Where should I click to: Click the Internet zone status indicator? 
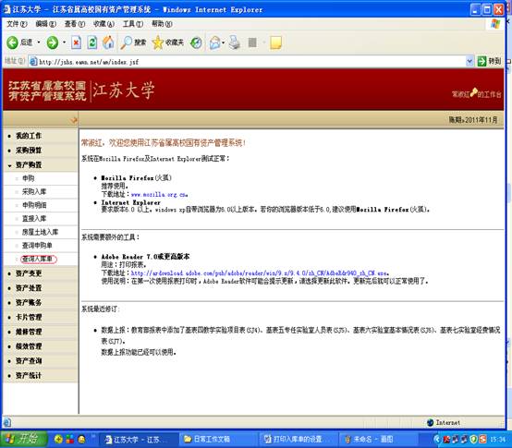(444, 422)
